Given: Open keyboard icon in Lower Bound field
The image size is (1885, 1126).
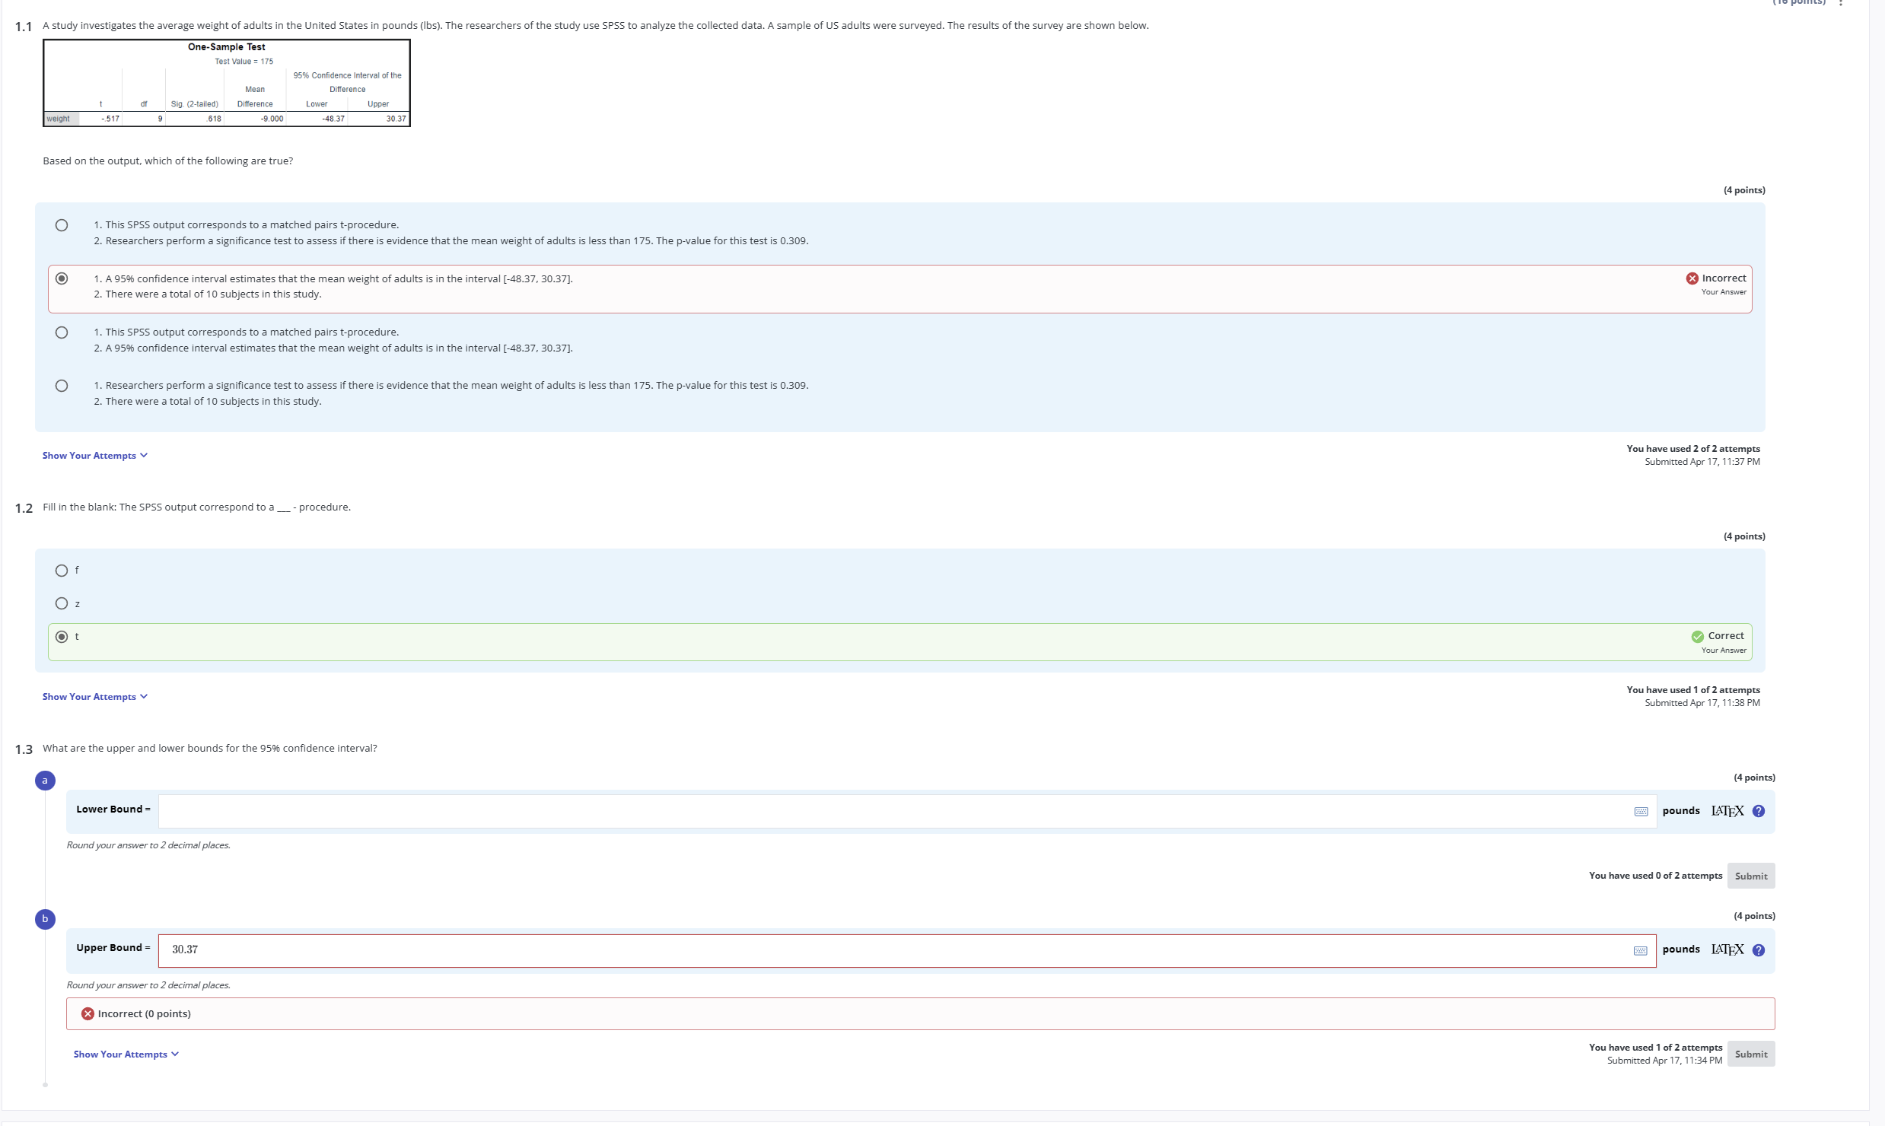Looking at the screenshot, I should pos(1641,812).
